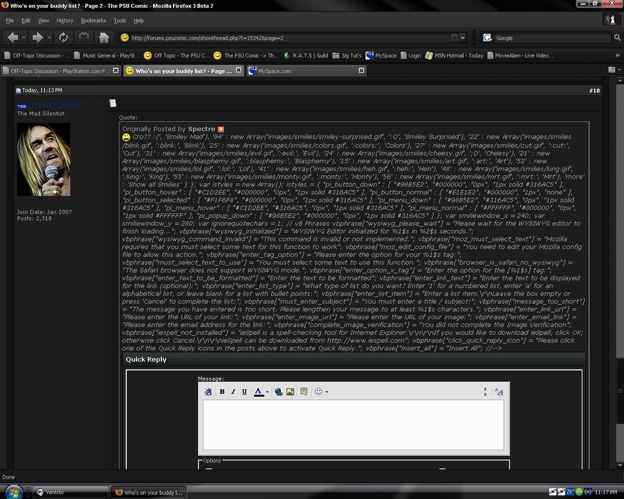Open the address bar history dropdown
This screenshot has width=624, height=499.
coord(463,38)
